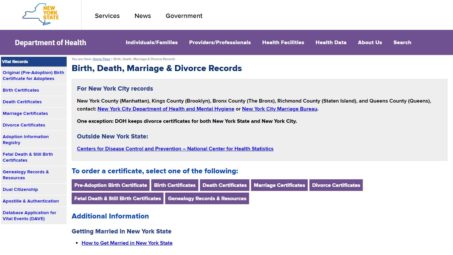Go to Department of Health home
Viewport: 453px width, 255px height.
click(50, 42)
